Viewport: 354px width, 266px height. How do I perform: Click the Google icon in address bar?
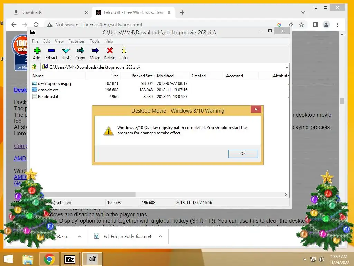pyautogui.click(x=279, y=25)
